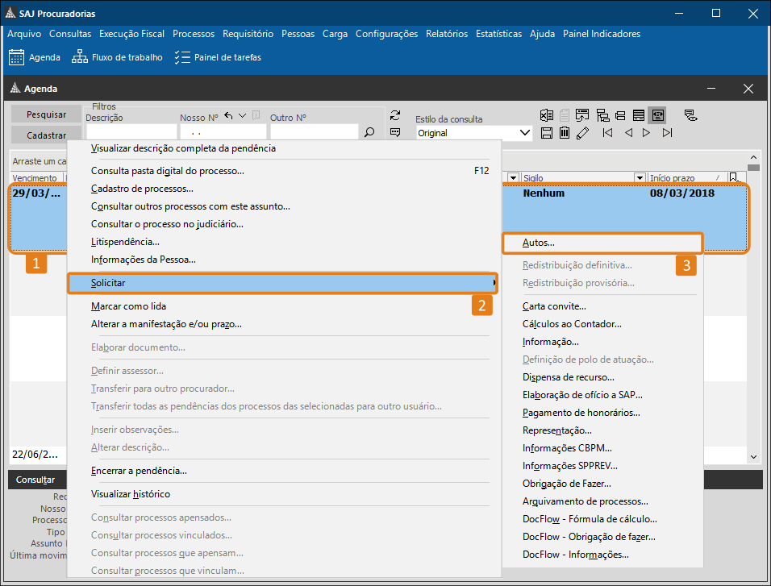Open the Estilo da consulta dropdown

pos(526,133)
